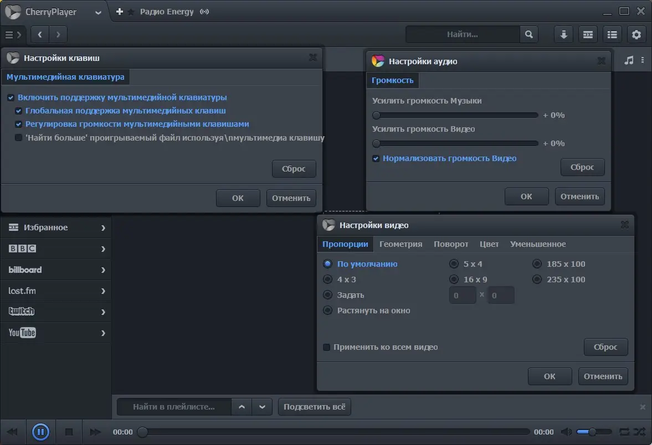Enable shuffle playback
Image resolution: width=652 pixels, height=445 pixels.
click(x=639, y=432)
